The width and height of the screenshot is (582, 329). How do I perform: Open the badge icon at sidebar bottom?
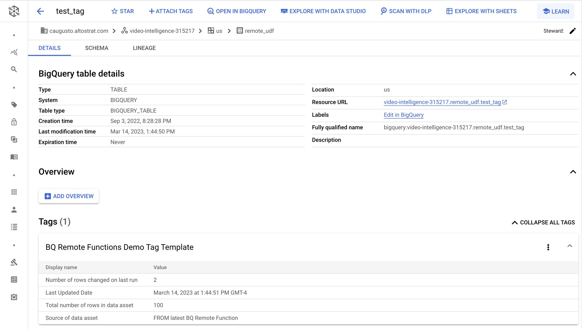pos(14,297)
